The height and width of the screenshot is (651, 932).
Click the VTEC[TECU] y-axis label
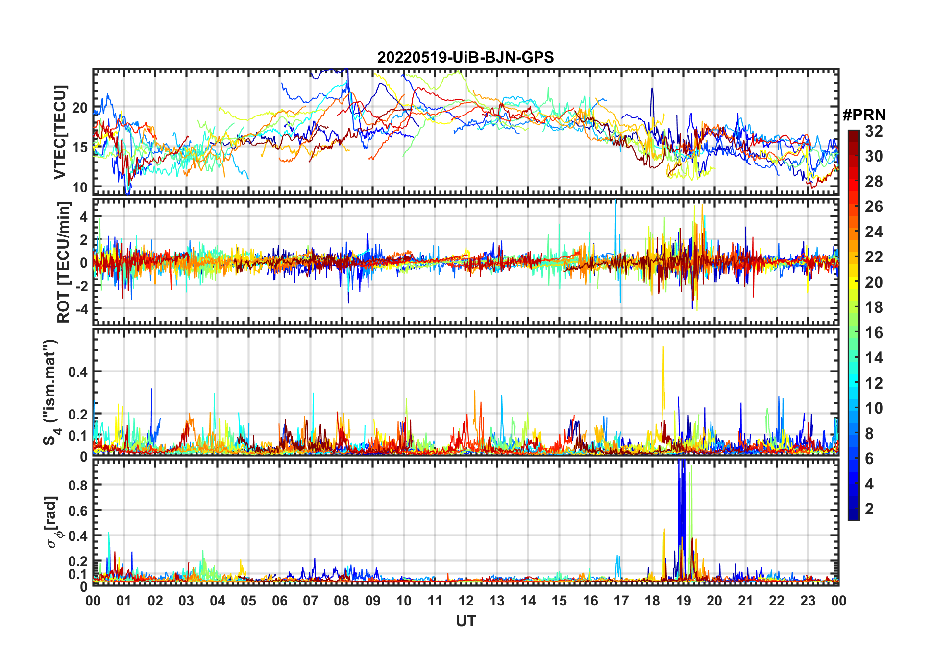coord(60,132)
